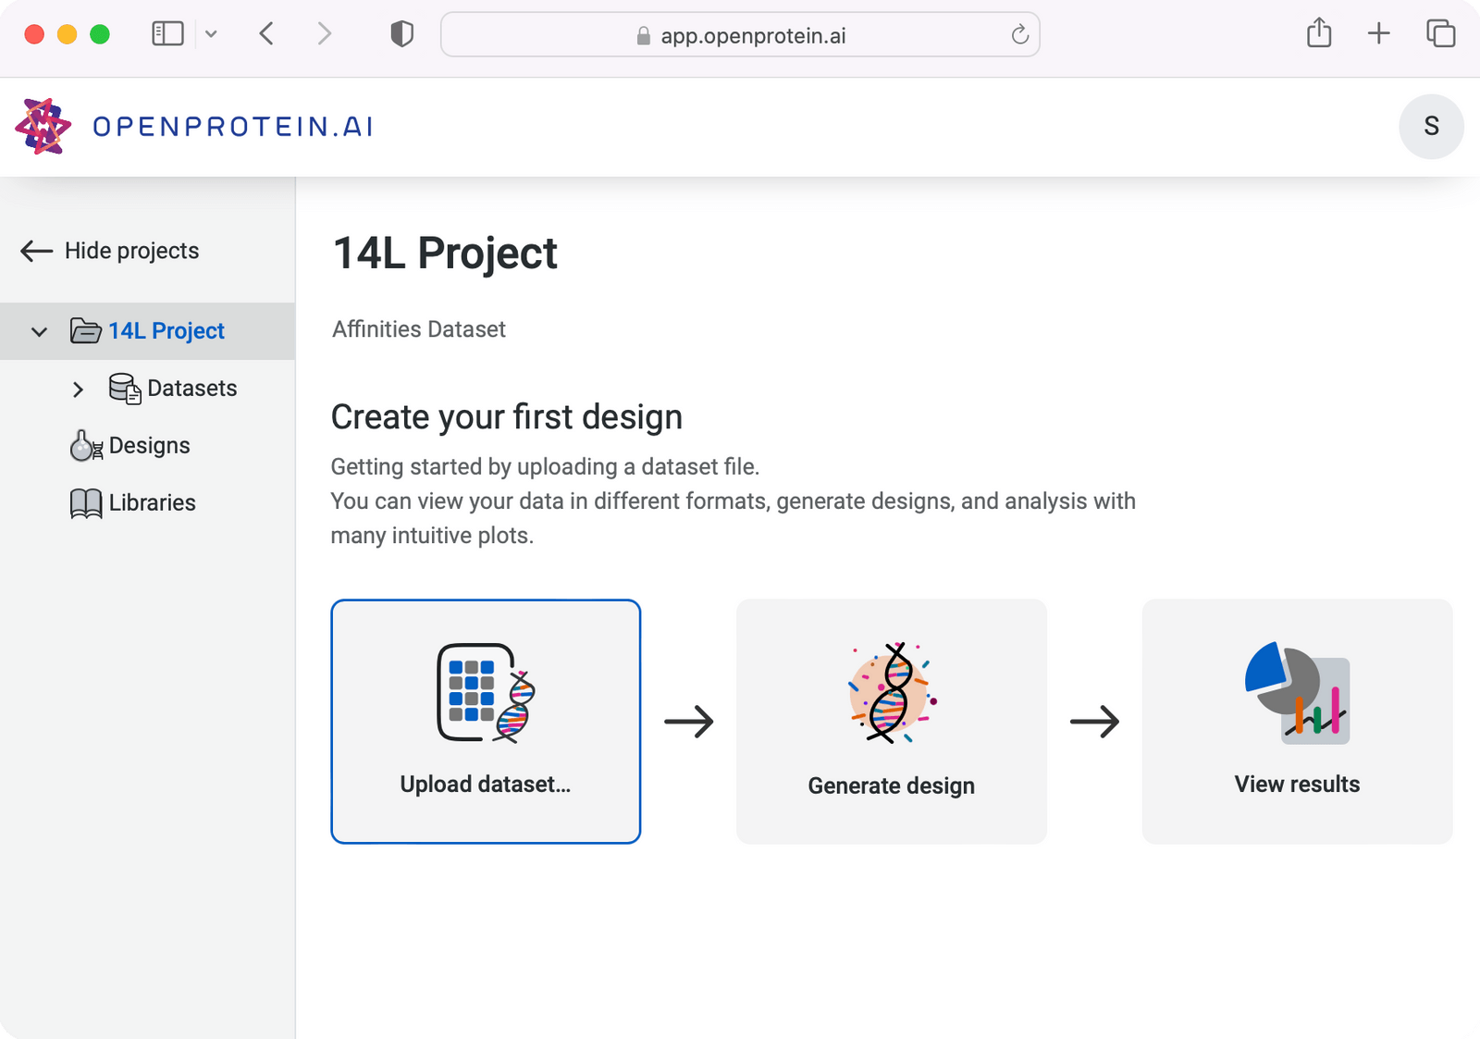Viewport: 1480px width, 1039px height.
Task: Open the sidebar options dropdown chevron
Action: (212, 33)
